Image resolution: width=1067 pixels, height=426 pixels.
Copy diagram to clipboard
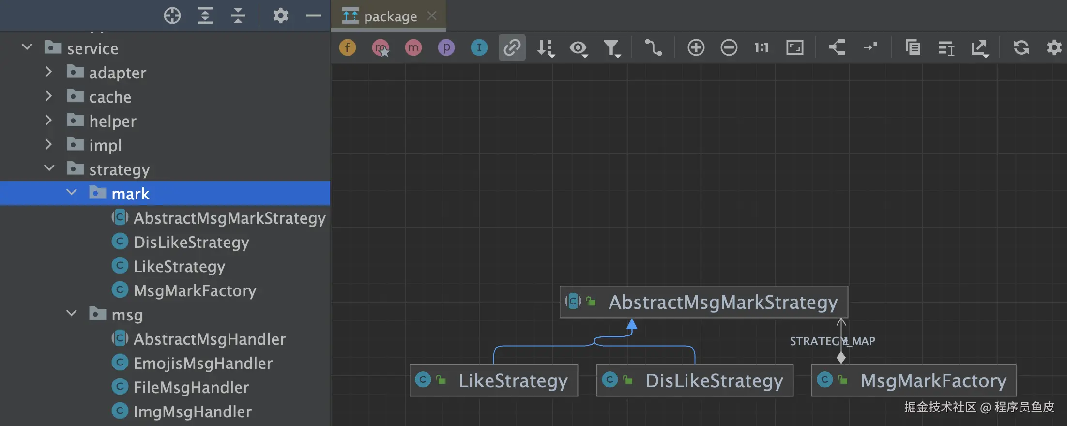(x=913, y=47)
